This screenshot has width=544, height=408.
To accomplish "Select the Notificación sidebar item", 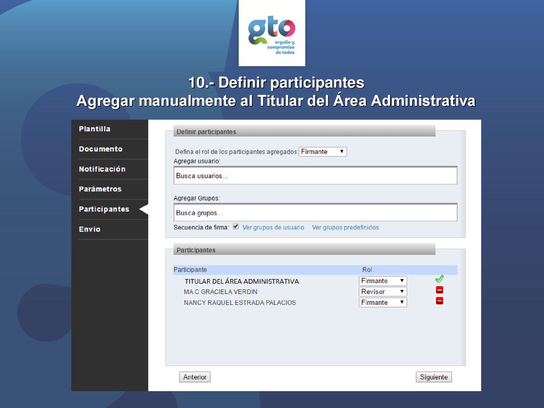I will coord(102,169).
